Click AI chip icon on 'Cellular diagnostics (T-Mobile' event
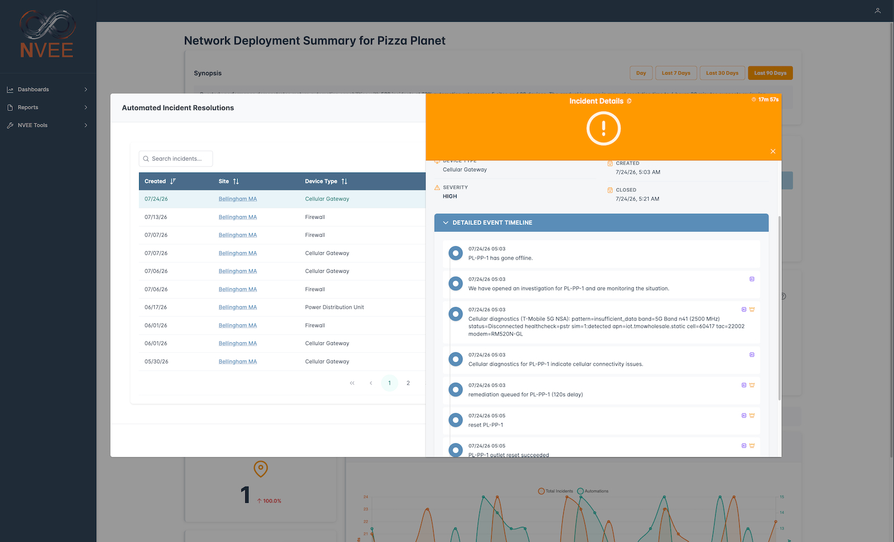894x542 pixels. point(744,309)
